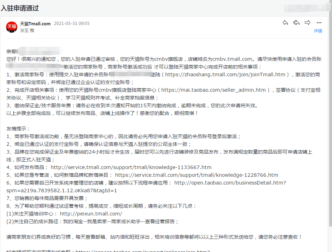Screen dimensions: 332x252
Task: Click the subject title 入驻申请通过
Action: point(20,8)
